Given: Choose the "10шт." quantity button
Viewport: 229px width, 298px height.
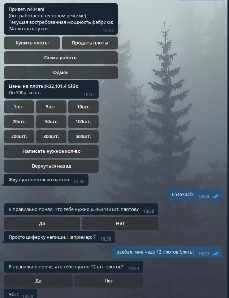Looking at the screenshot, I should [83, 107].
